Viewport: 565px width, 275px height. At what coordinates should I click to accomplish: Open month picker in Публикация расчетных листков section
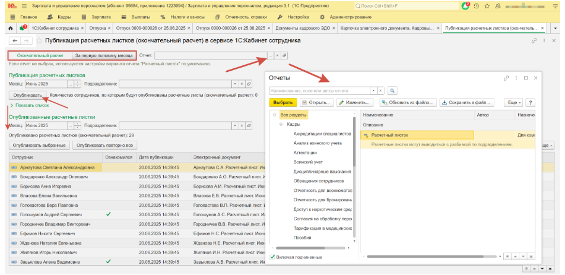pos(70,84)
